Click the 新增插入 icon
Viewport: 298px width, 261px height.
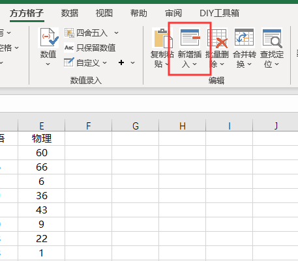190,38
